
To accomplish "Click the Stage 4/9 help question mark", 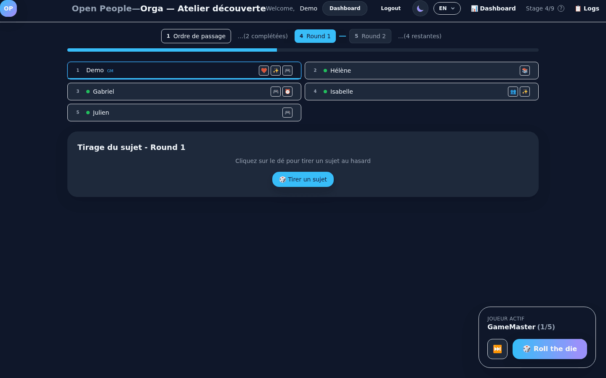I will tap(561, 8).
